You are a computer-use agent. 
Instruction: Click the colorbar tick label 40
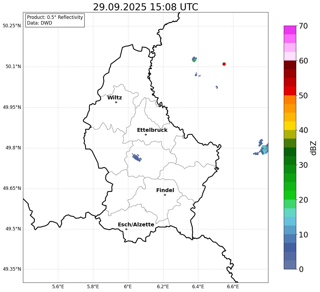click(303, 130)
